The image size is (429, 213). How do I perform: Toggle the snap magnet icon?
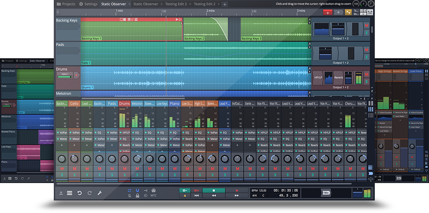click(137, 191)
